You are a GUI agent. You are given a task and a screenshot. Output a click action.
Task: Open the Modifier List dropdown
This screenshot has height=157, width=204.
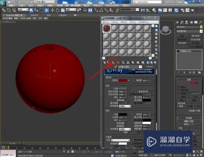(189, 31)
